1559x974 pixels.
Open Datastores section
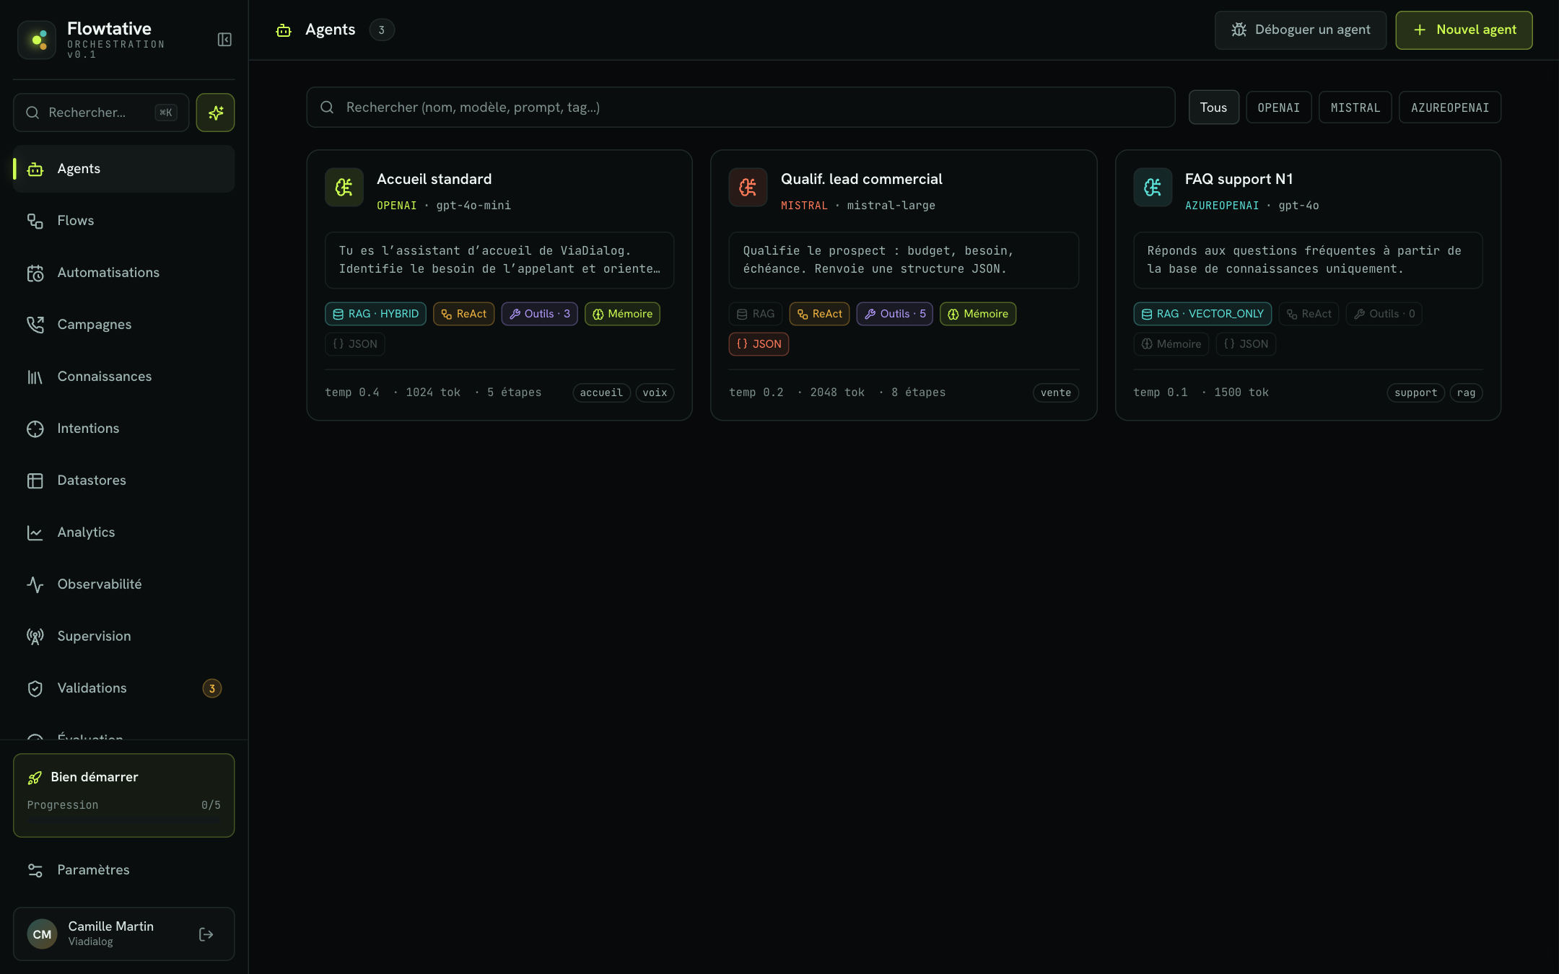click(x=123, y=481)
